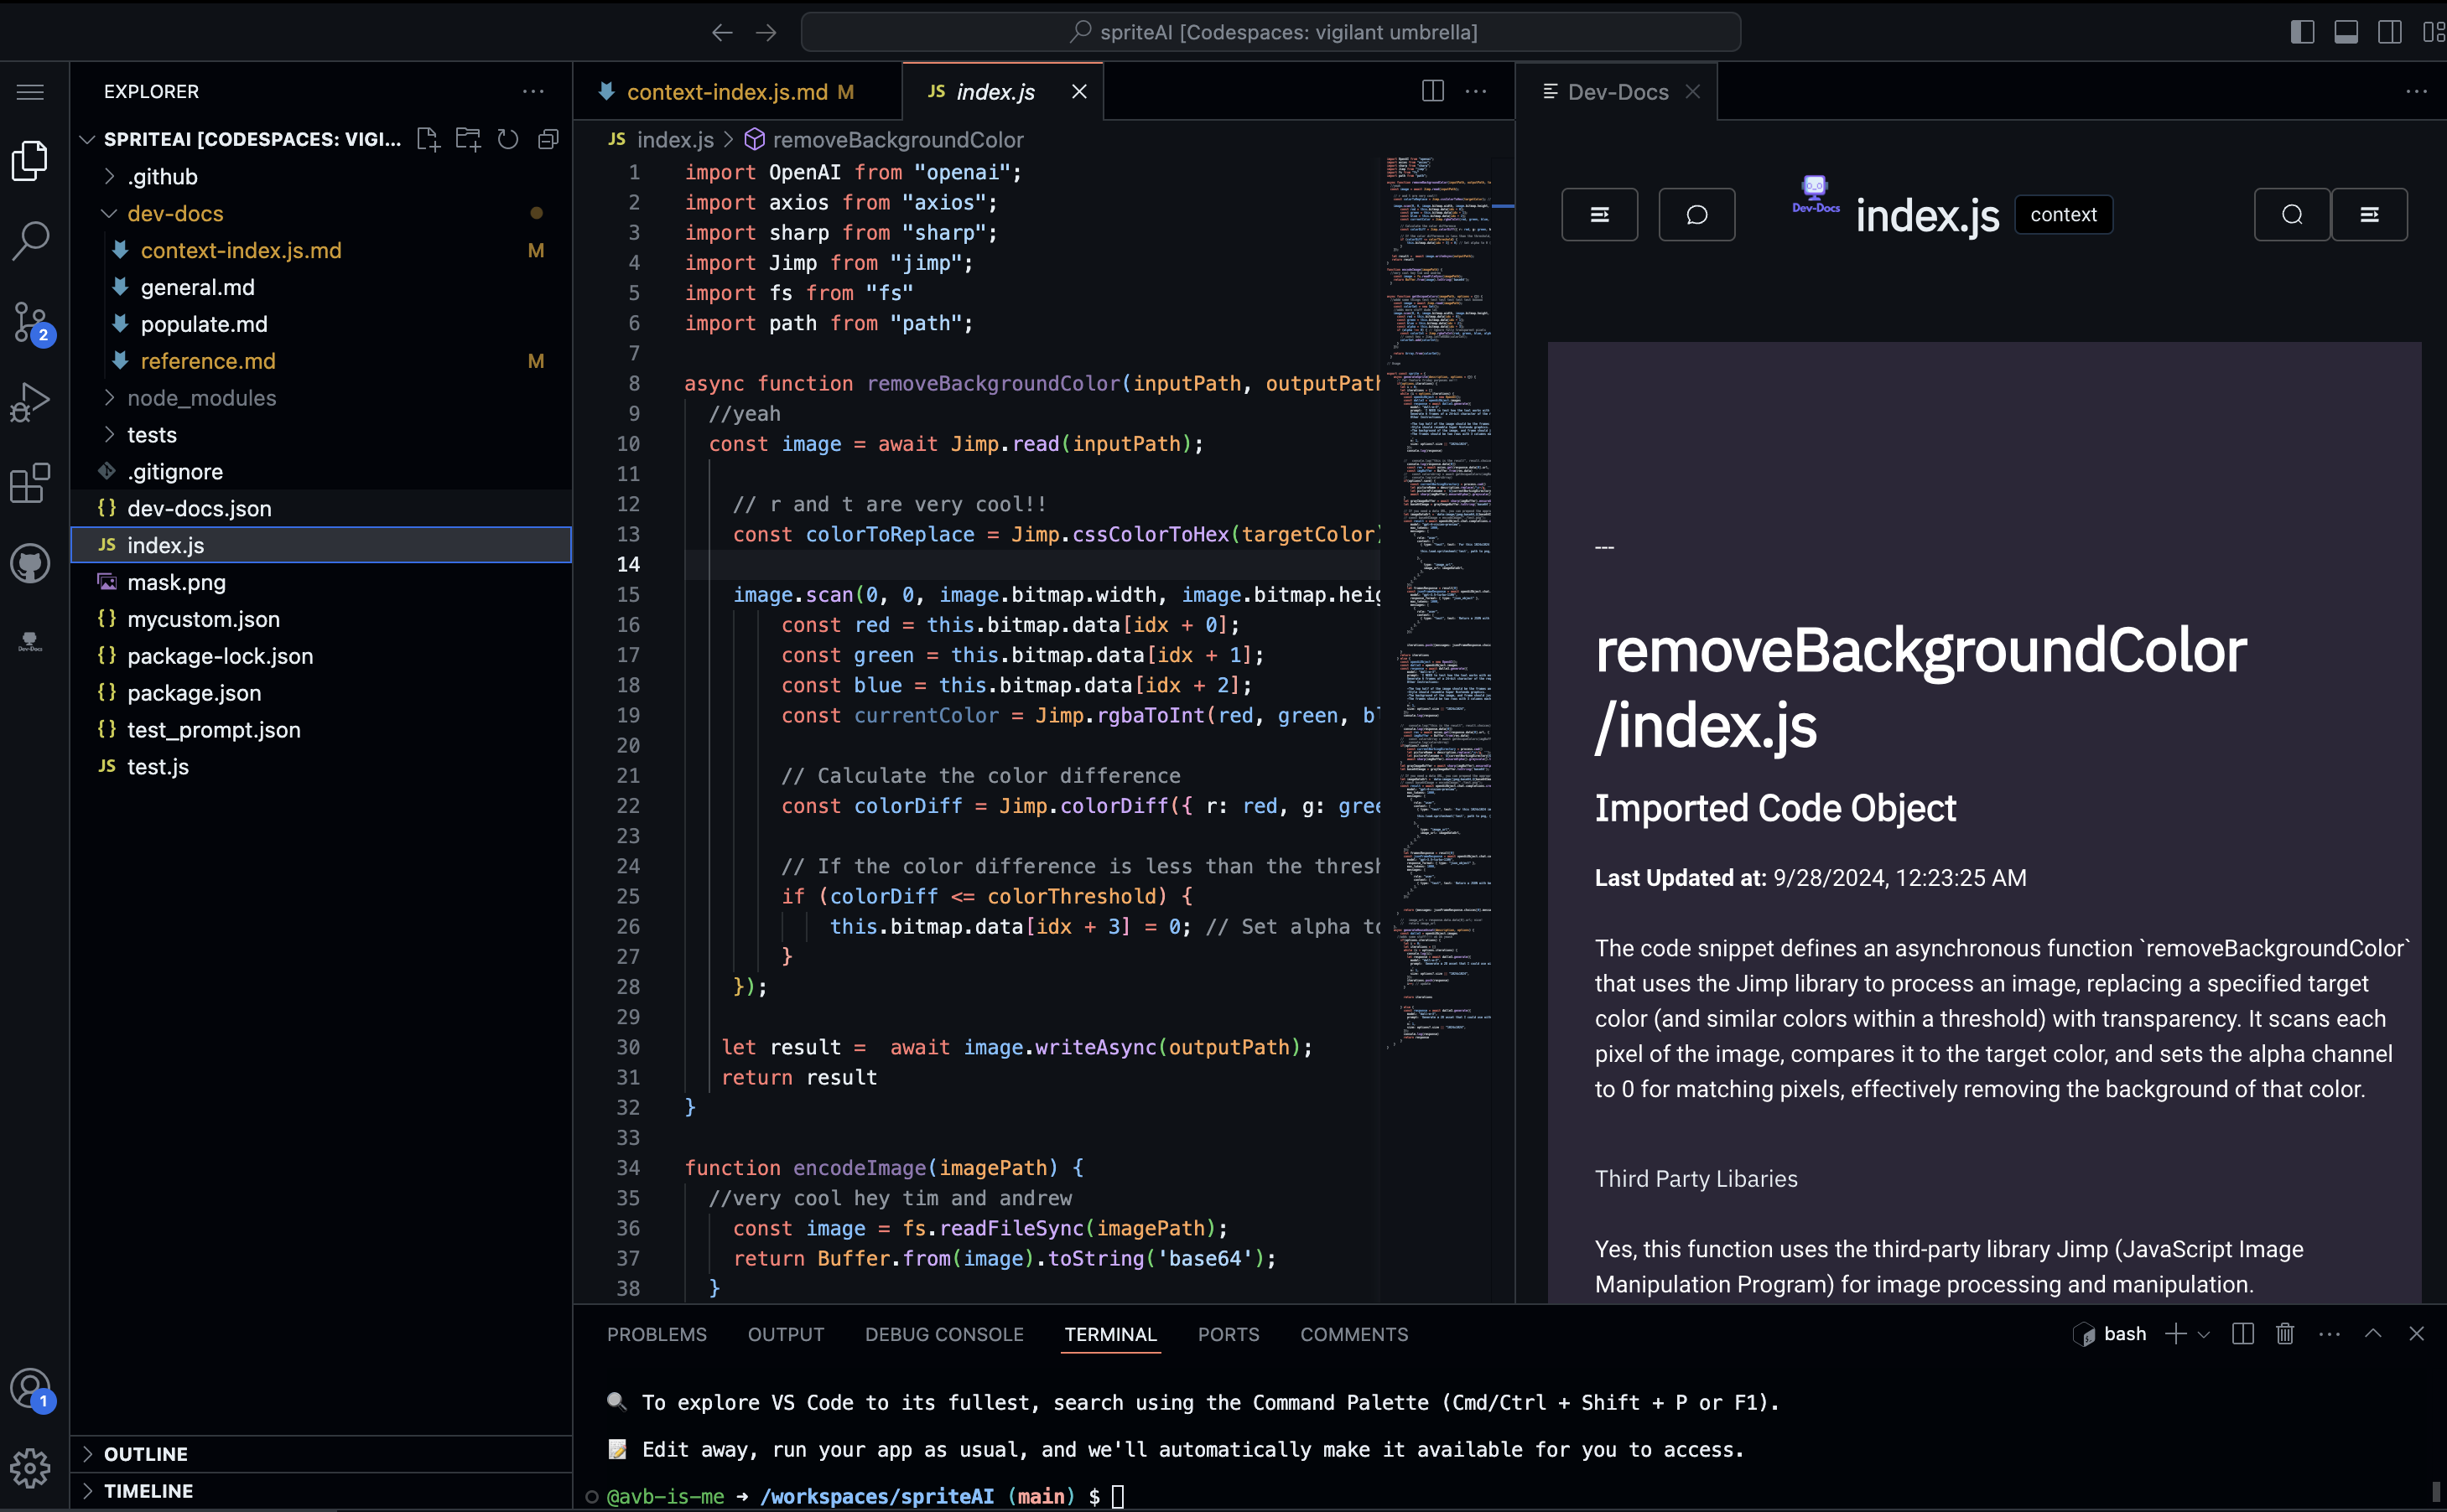Toggle the secondary side bar layout

tap(2390, 32)
